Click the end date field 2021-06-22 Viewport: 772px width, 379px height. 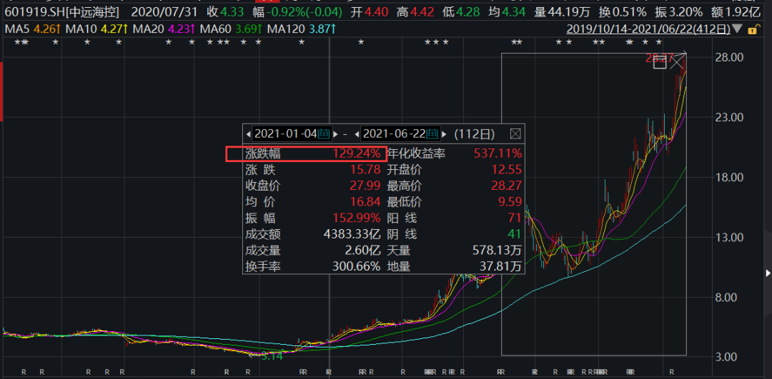[394, 133]
